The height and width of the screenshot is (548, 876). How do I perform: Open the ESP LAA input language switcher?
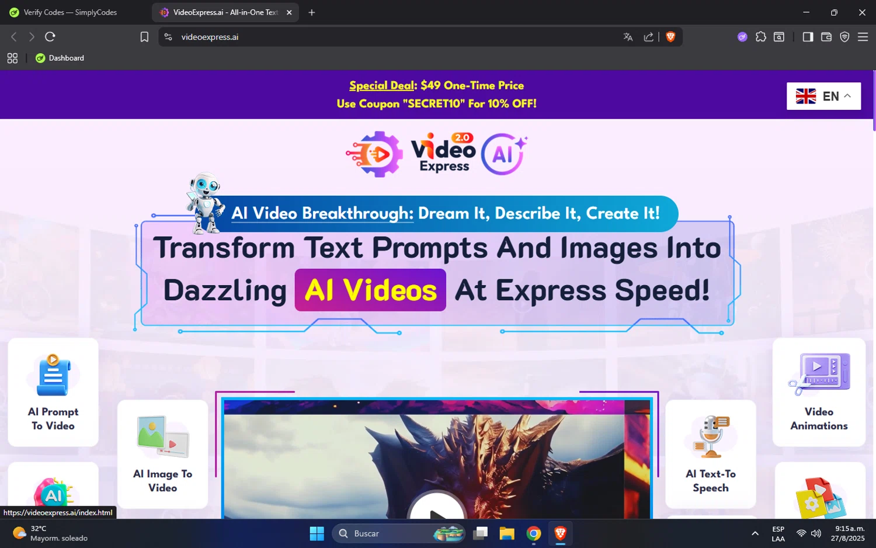(778, 533)
